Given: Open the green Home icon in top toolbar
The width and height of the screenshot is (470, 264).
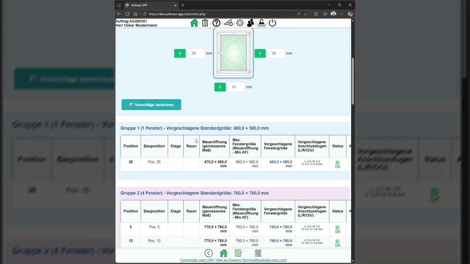Looking at the screenshot, I should click(194, 23).
